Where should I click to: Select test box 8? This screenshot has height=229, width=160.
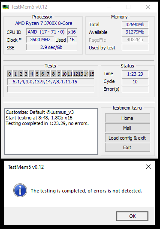[53, 74]
